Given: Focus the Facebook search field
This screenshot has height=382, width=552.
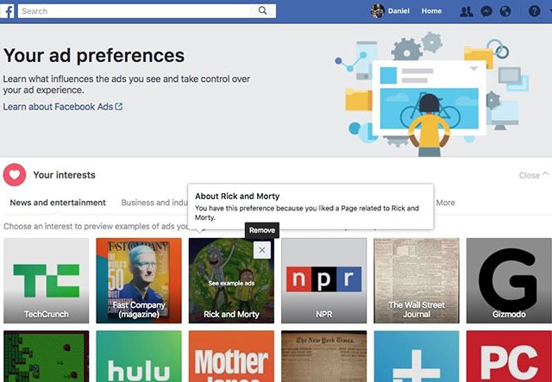Looking at the screenshot, I should (134, 11).
